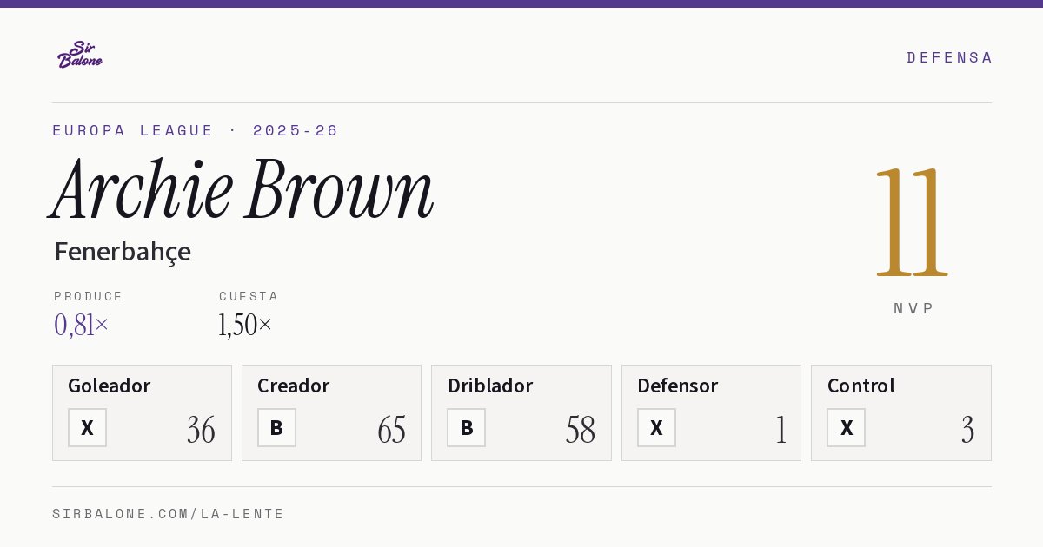Click the Control score of 3
1043x547 pixels.
[x=967, y=430]
